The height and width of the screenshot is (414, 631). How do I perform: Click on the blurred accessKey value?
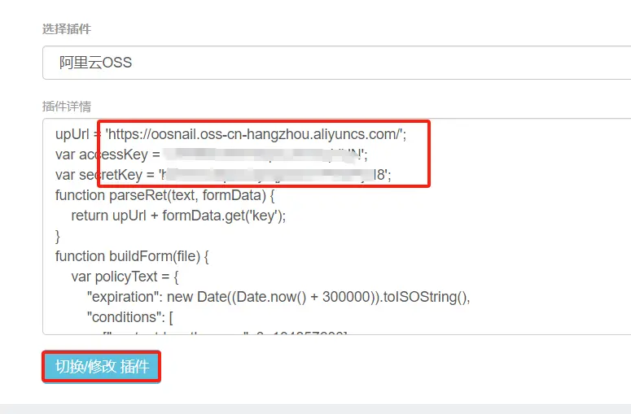click(264, 155)
